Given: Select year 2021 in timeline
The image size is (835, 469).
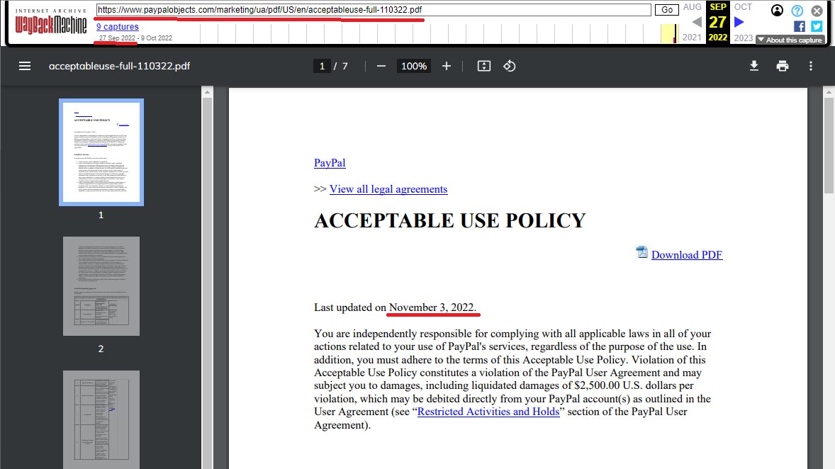Looking at the screenshot, I should (692, 38).
